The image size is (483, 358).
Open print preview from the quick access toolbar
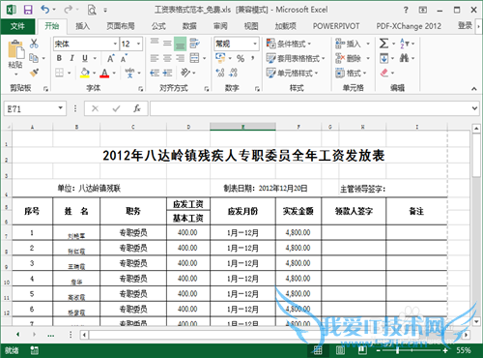[92, 11]
